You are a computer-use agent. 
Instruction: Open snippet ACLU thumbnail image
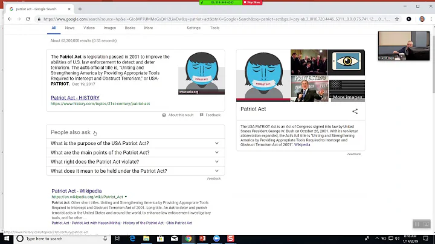pos(201,72)
